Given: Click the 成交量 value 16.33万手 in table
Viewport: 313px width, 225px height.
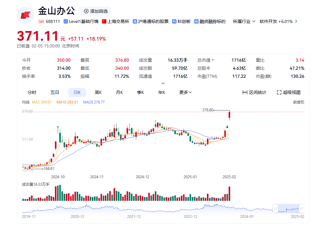Looking at the screenshot, I should [177, 60].
